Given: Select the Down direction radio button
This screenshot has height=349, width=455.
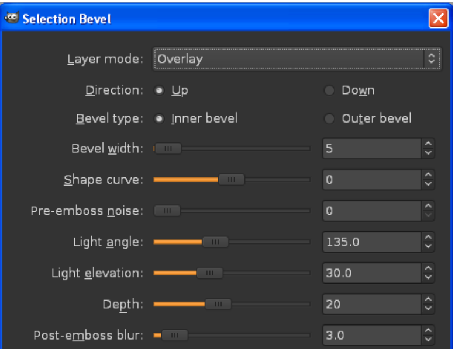Looking at the screenshot, I should tap(329, 90).
